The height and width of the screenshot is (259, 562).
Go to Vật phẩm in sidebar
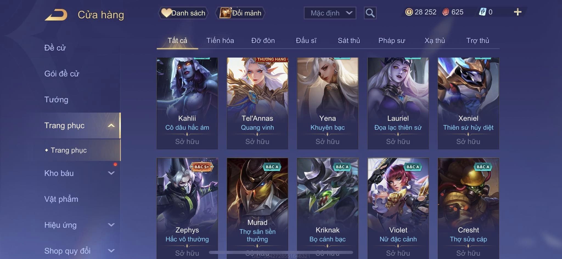tap(61, 199)
